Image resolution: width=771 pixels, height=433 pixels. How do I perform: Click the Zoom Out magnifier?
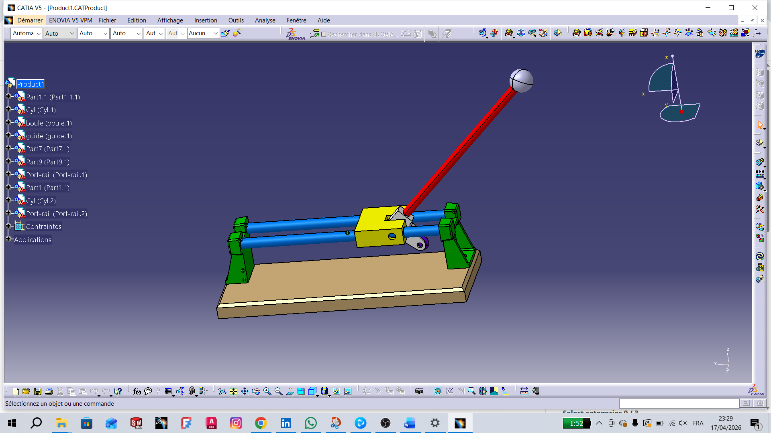pos(278,391)
